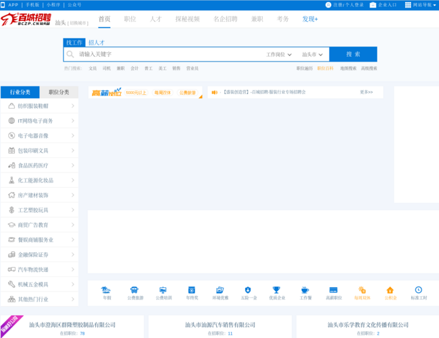Click the 服装行业专场招聘会 announcement text
Viewport: 439px width, 338px height.
pos(264,92)
